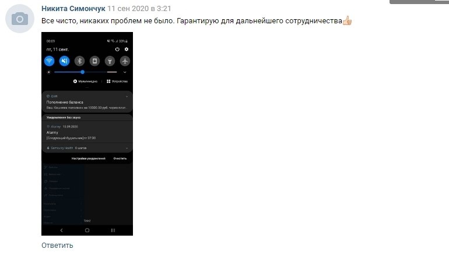The image size is (449, 256).
Task: Click the power icon in phone panel
Action: pyautogui.click(x=117, y=49)
